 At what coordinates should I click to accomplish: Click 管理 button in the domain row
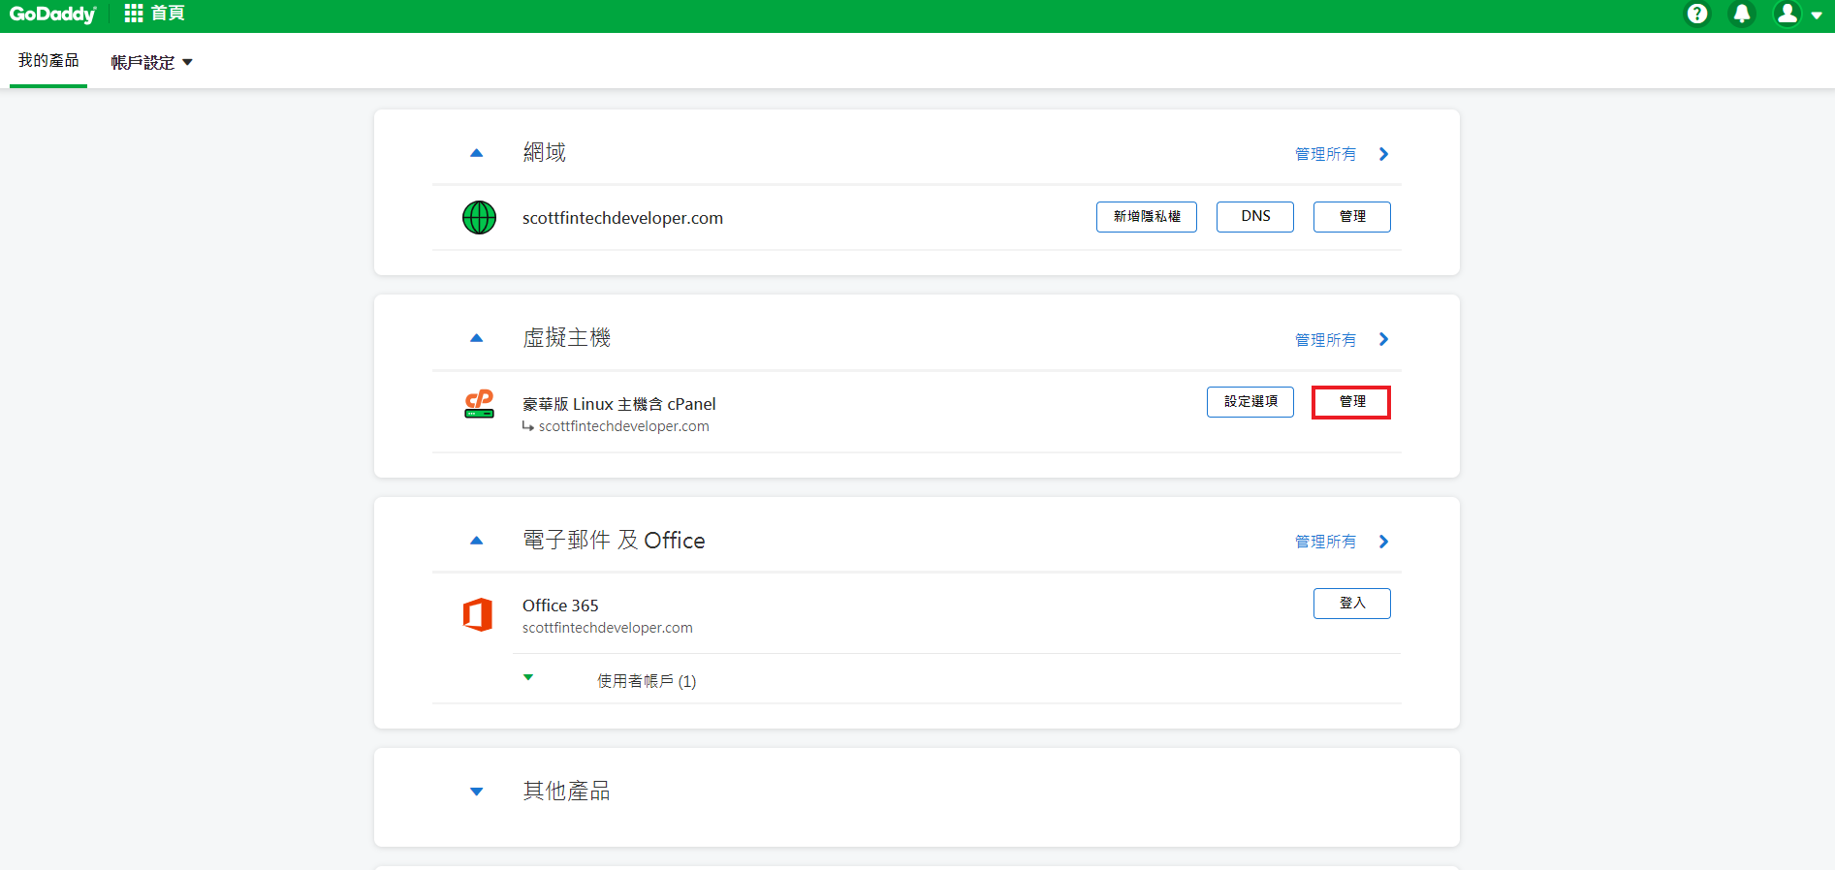[1352, 217]
